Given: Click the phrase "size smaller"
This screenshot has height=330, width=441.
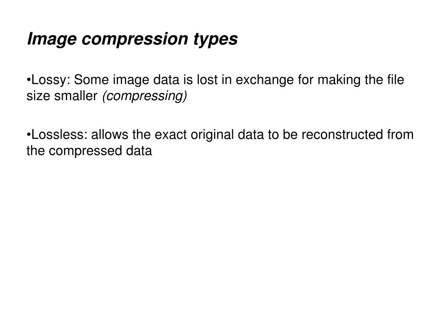Looking at the screenshot, I should click(62, 96).
